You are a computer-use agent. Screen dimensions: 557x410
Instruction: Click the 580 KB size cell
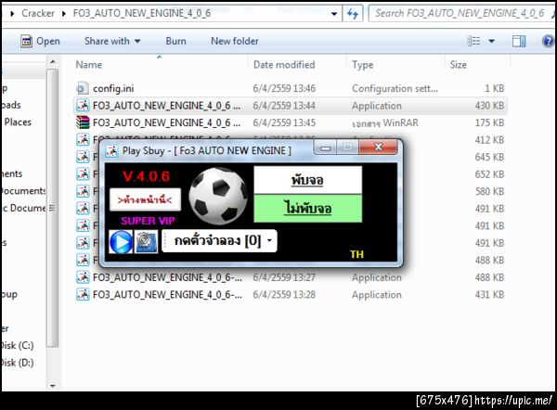point(489,191)
